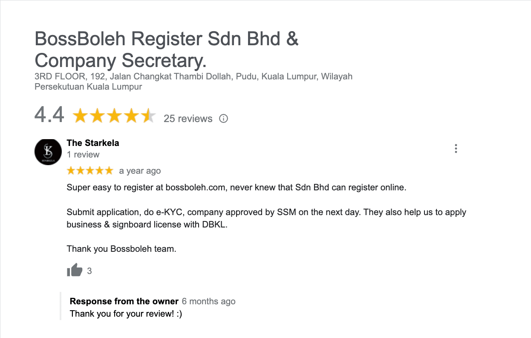Click the info icon beside 25 reviews
The image size is (531, 338).
223,119
